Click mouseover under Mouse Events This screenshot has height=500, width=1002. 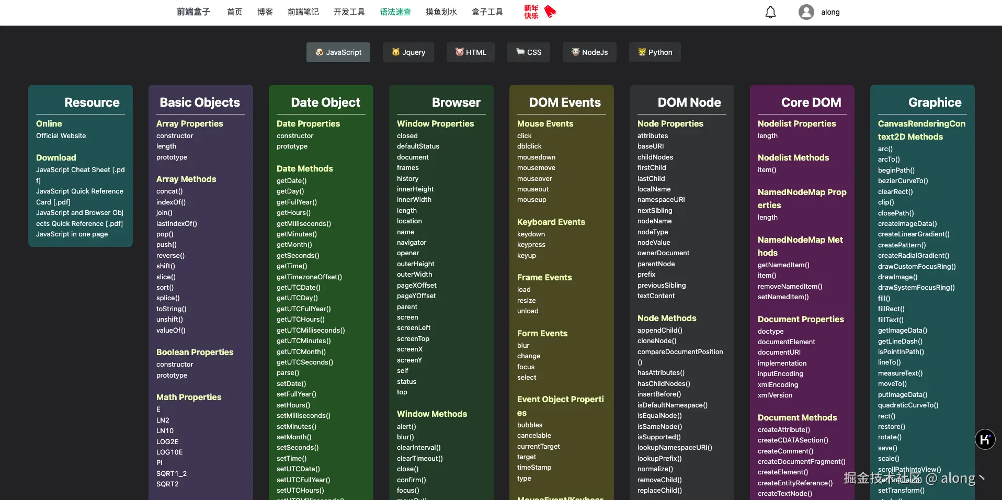(x=534, y=179)
